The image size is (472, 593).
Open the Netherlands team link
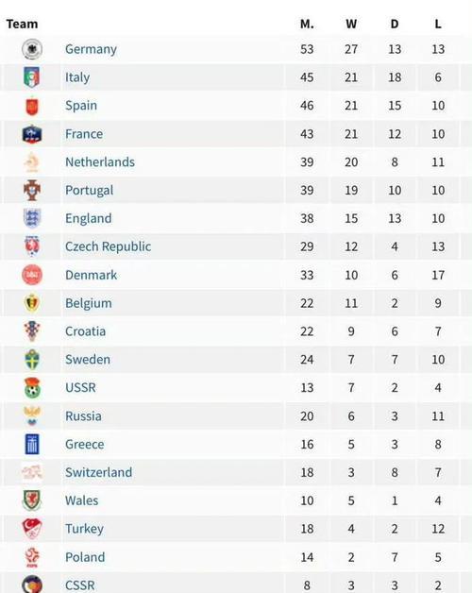tap(100, 161)
